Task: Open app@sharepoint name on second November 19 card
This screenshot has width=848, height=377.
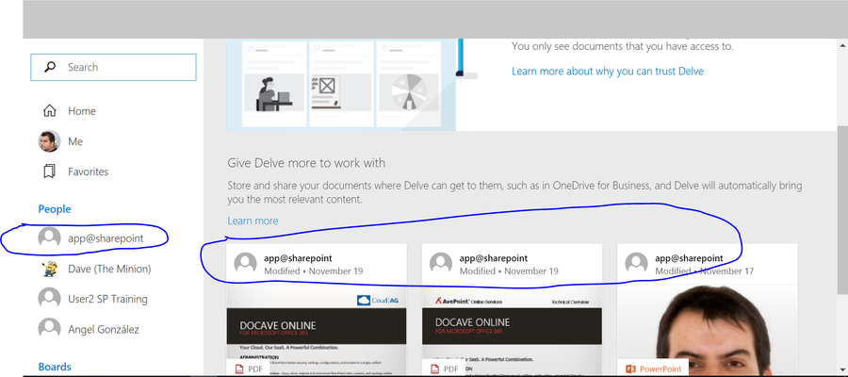Action: 494,258
